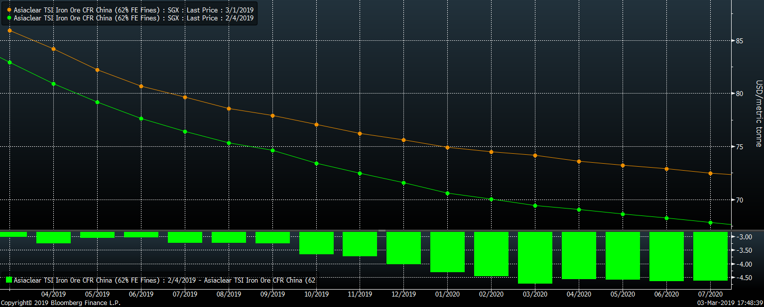Viewport: 764px width, 307px height.
Task: Click the 09/2019 x-axis date label
Action: 272,294
